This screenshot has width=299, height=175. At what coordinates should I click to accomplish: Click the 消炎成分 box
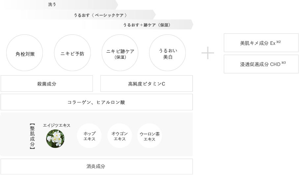point(96,166)
